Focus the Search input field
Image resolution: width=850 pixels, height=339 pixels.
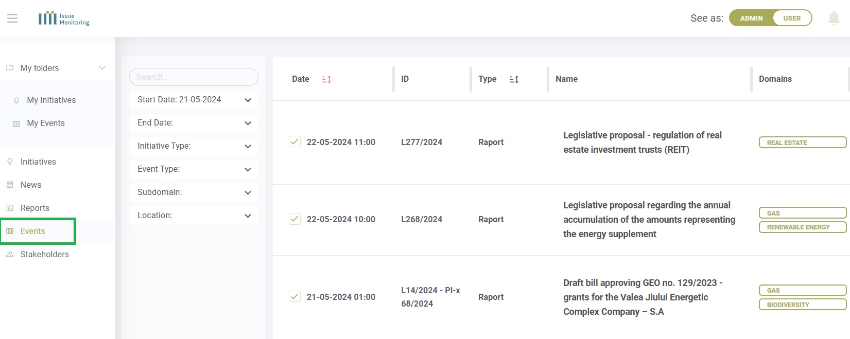click(194, 77)
